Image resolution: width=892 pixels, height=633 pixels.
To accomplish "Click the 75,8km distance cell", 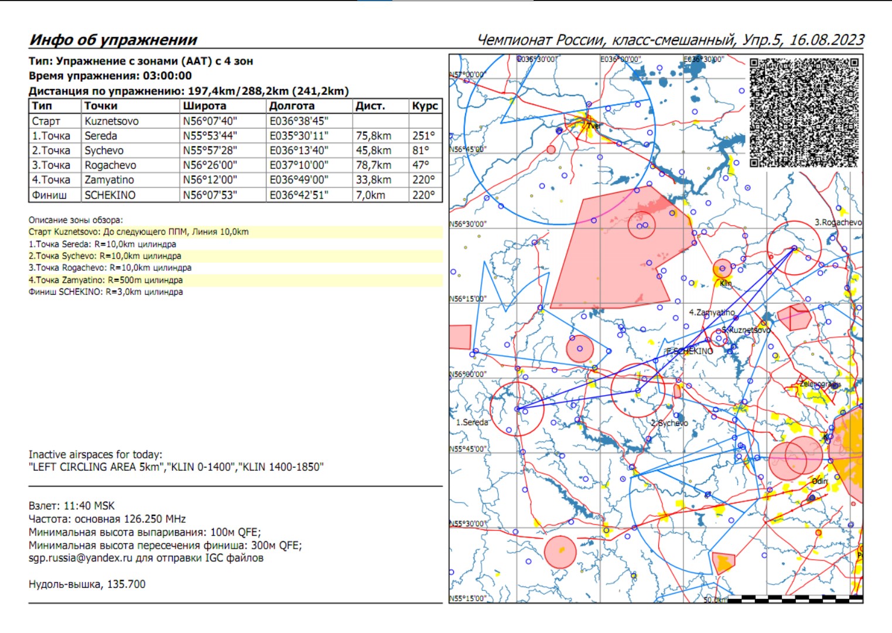I will click(373, 136).
